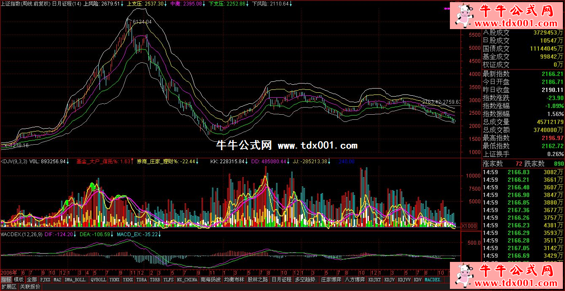Click the down arrow after 上风险 value
Viewport: 565px width, 291px height.
(x=123, y=4)
